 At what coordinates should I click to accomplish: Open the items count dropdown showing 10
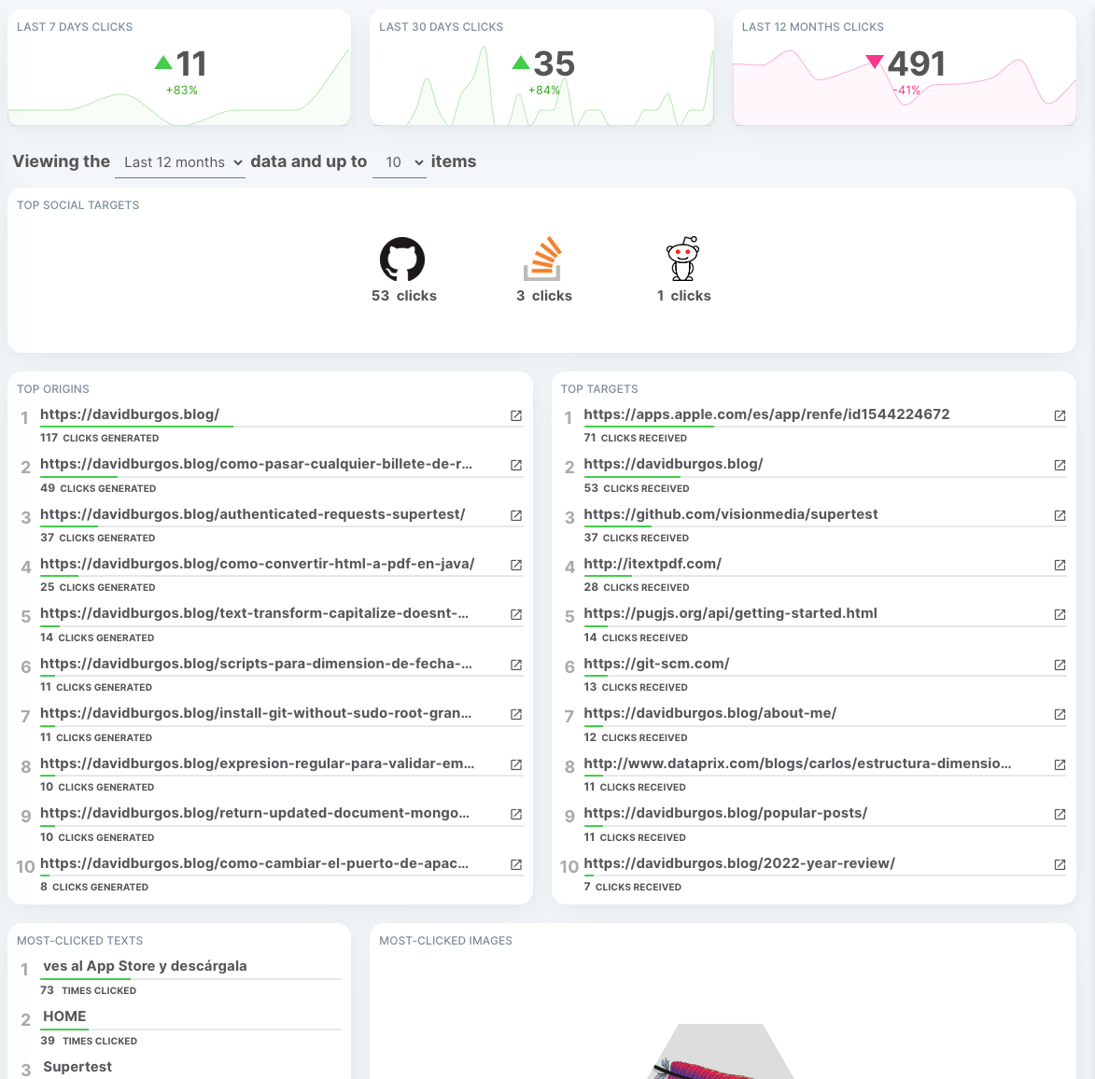pyautogui.click(x=400, y=161)
